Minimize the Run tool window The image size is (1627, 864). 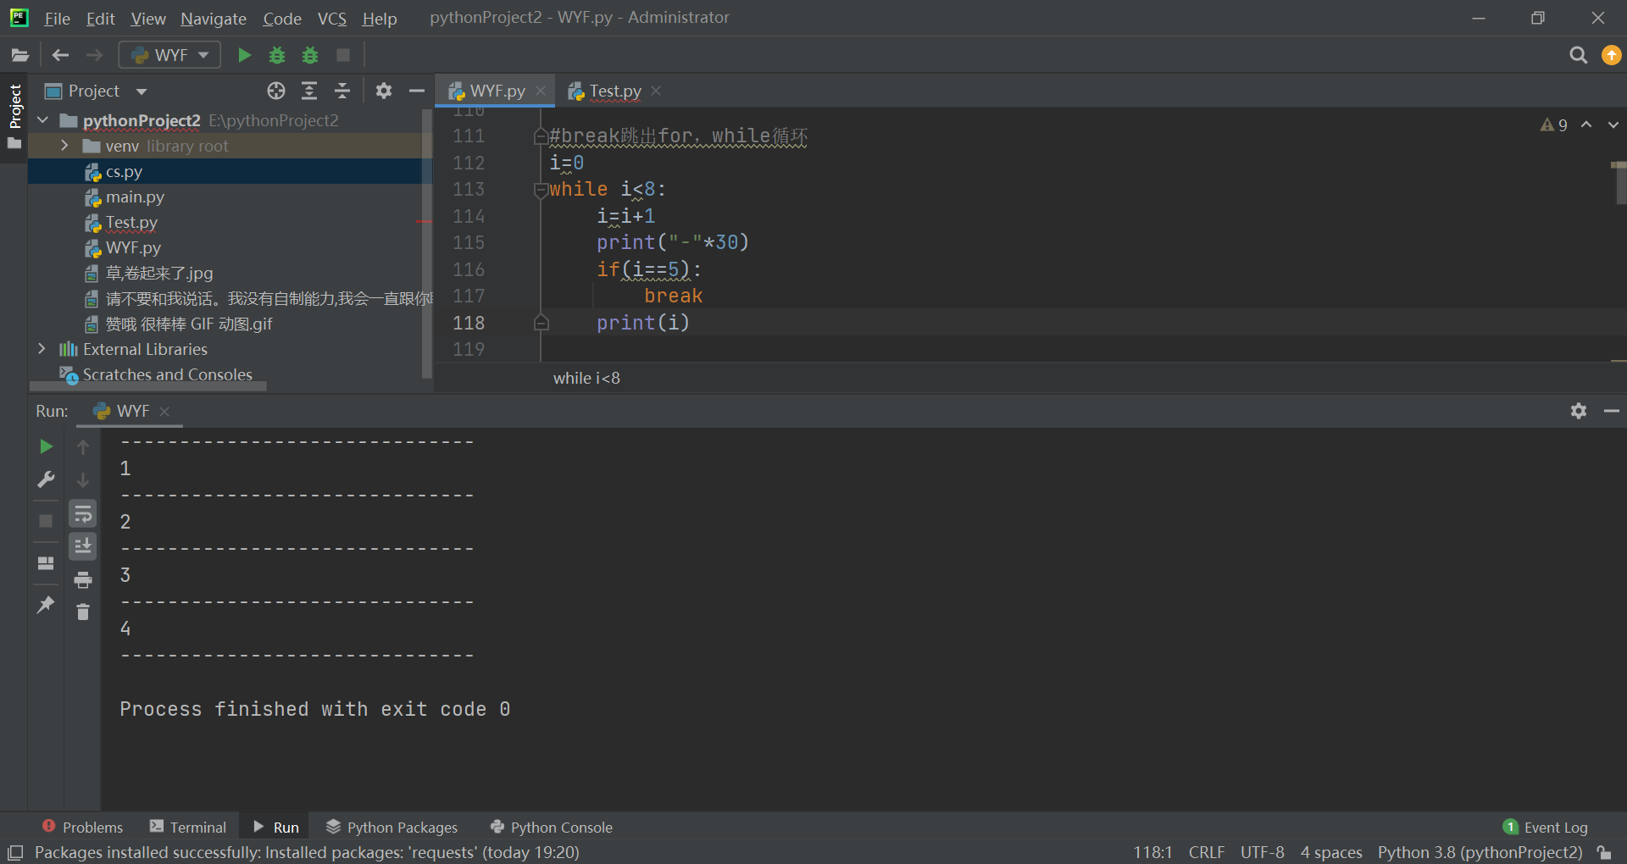pyautogui.click(x=1611, y=411)
